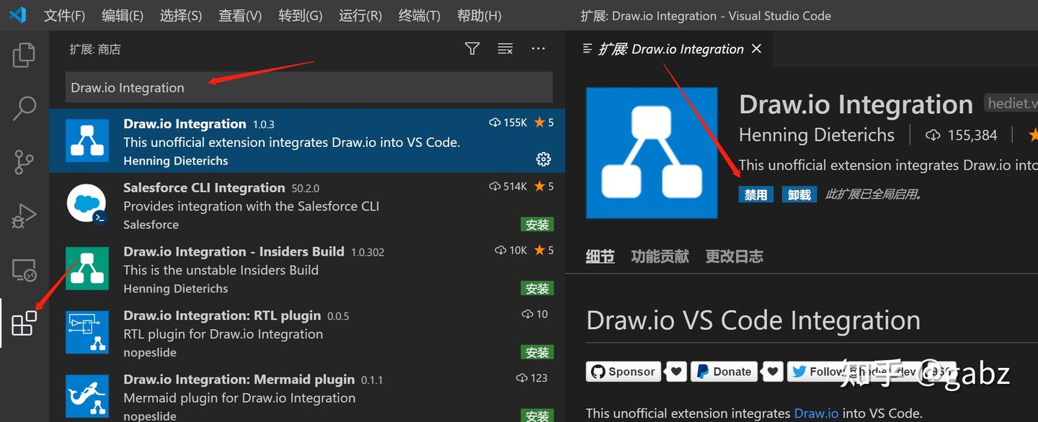Click the clear extensions search icon

[x=505, y=48]
